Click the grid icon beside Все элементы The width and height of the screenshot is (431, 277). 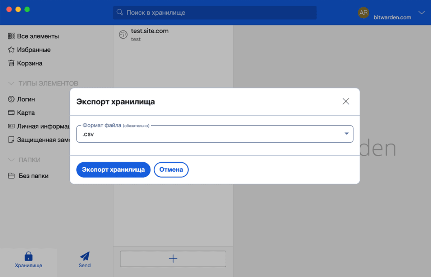(11, 36)
